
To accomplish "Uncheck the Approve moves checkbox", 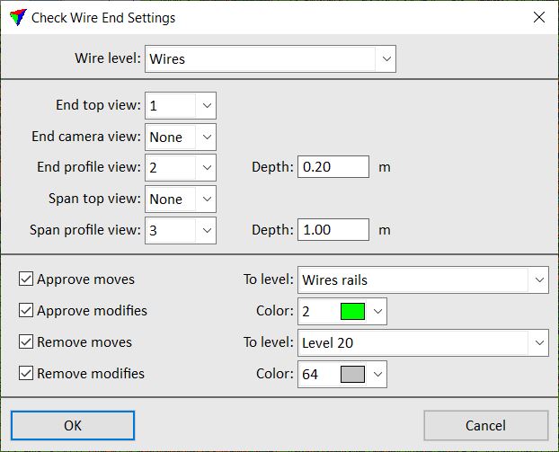I will [x=26, y=279].
